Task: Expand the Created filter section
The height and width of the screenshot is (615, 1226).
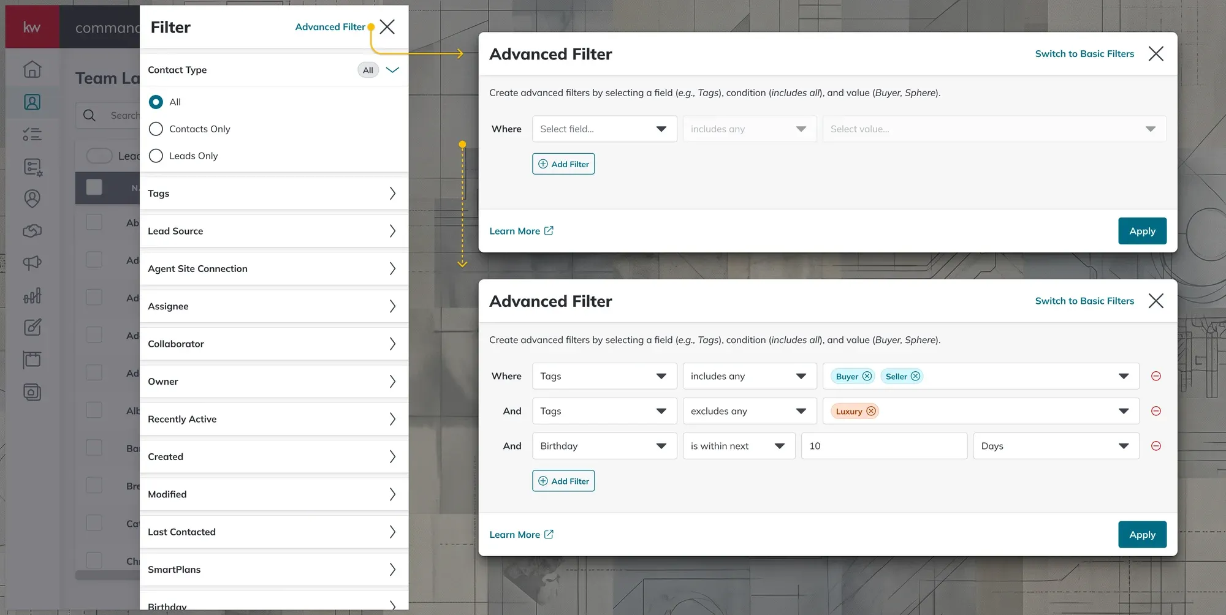Action: click(x=274, y=456)
